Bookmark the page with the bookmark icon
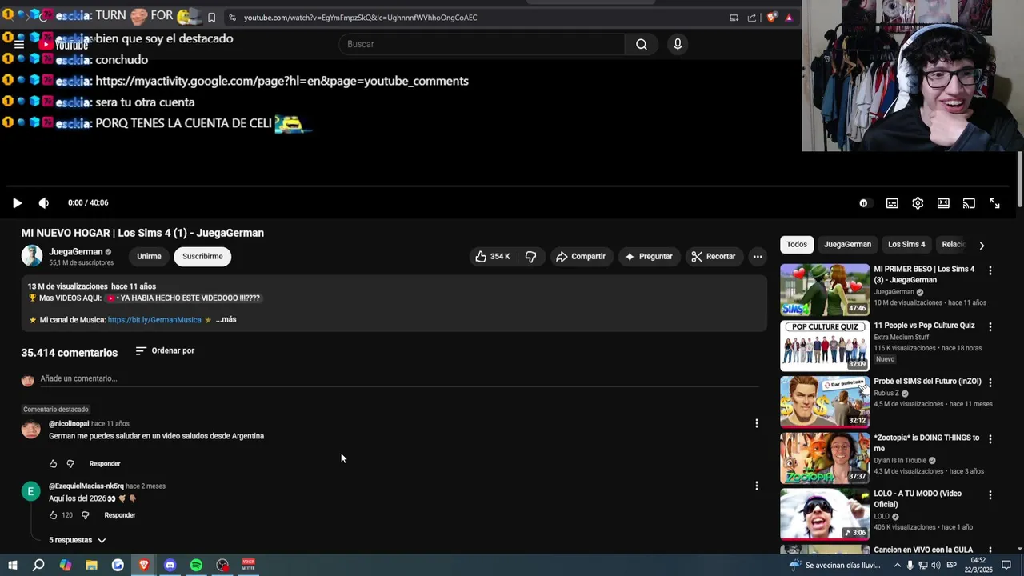Viewport: 1024px width, 576px height. coord(211,18)
